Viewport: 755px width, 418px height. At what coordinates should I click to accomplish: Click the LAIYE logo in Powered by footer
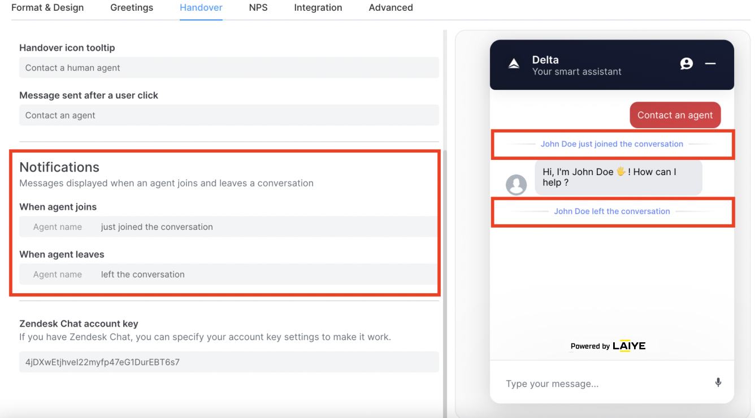click(x=629, y=346)
